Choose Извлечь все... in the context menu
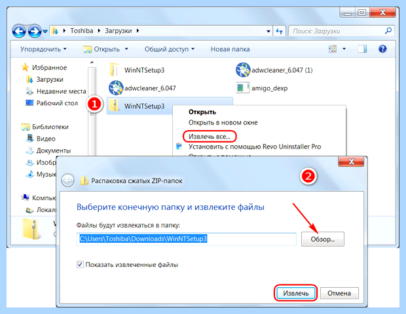 click(x=210, y=136)
